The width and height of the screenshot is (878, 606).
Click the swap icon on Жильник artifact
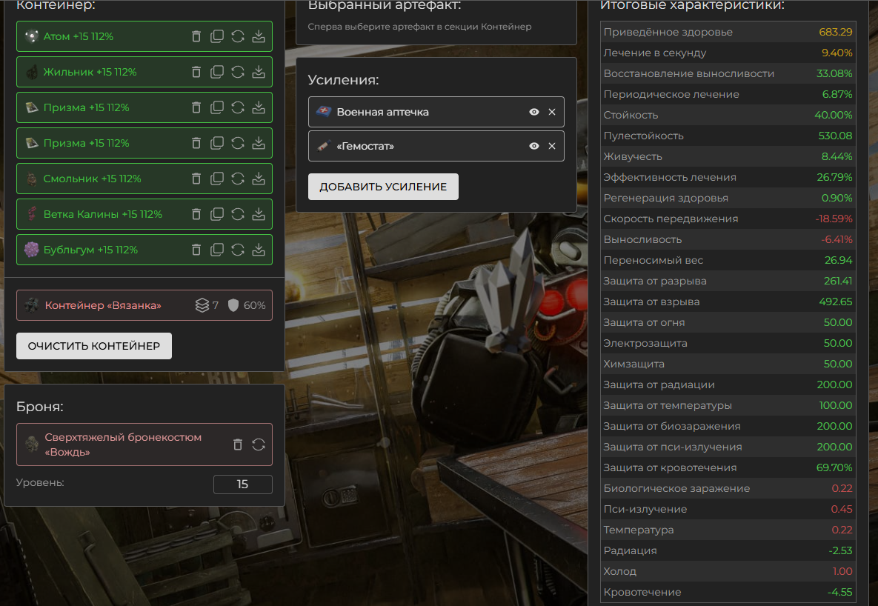(x=238, y=72)
